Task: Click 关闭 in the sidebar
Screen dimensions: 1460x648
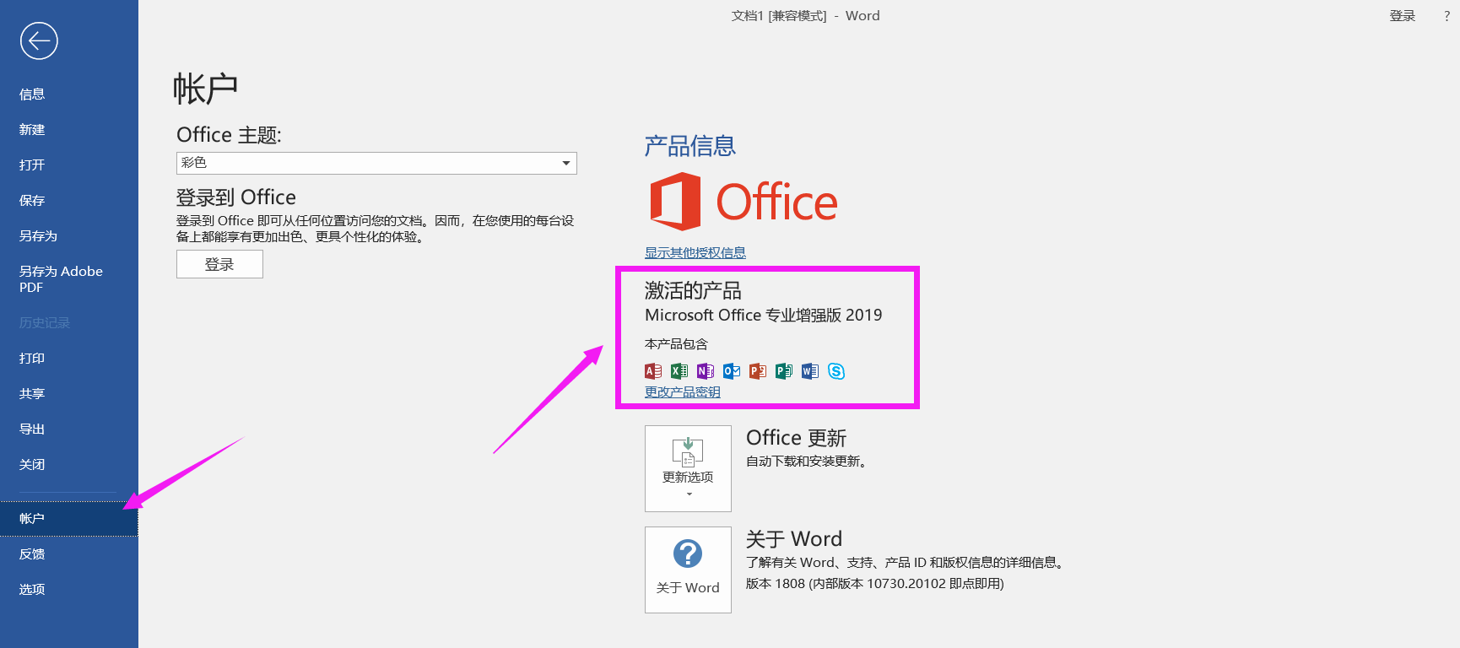Action: coord(69,464)
